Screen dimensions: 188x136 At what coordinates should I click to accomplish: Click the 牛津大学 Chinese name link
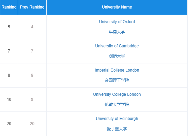[117, 32]
